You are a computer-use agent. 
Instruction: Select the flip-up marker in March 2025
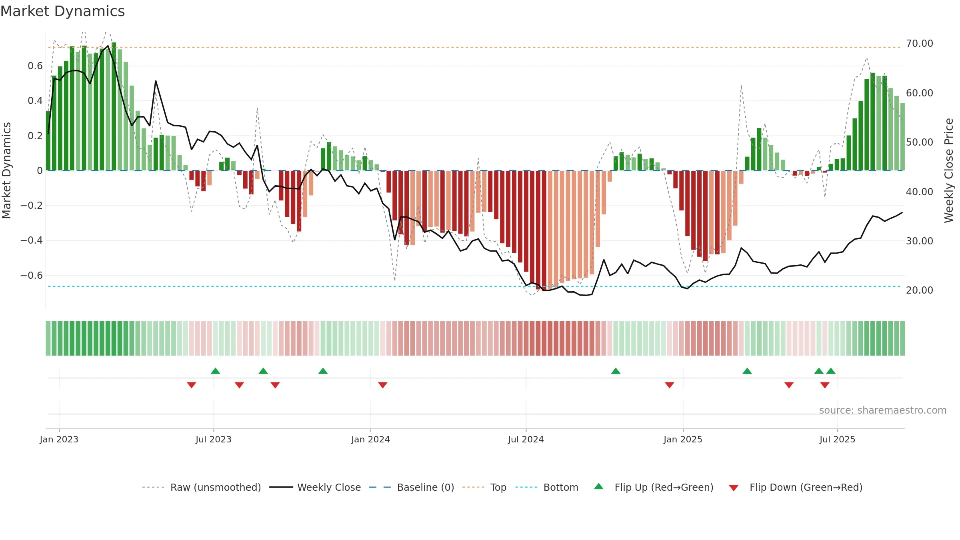click(x=747, y=371)
